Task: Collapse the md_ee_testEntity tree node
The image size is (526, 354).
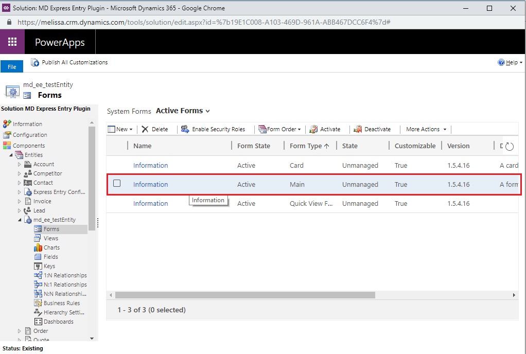Action: (20, 220)
